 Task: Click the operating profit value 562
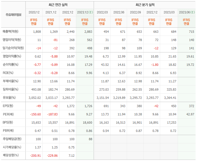(x=90, y=40)
